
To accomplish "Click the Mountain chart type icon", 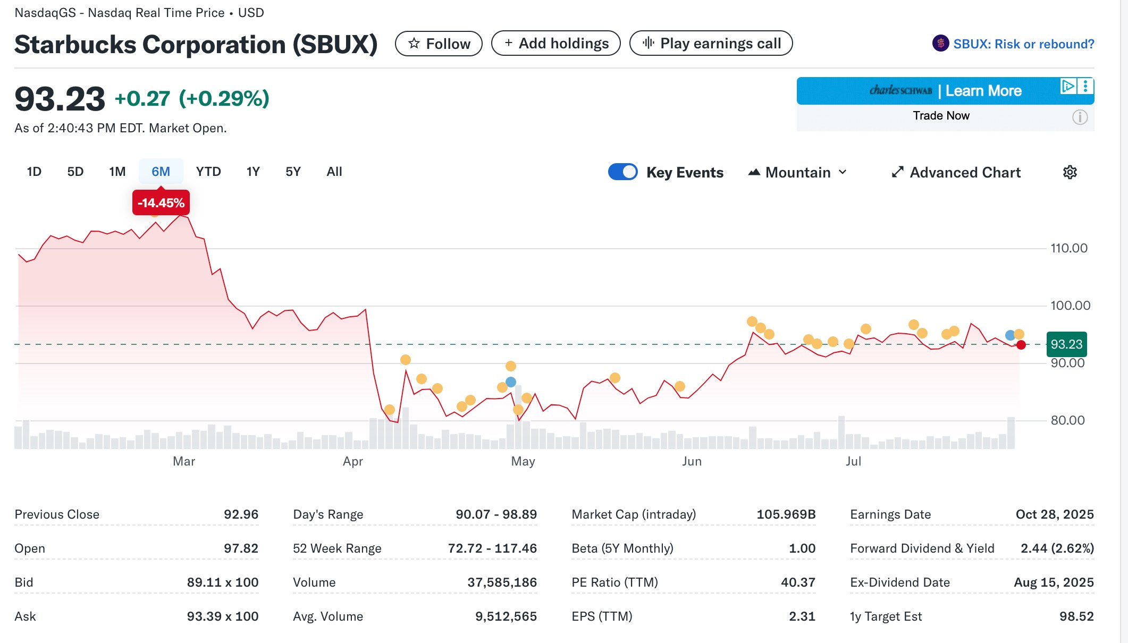I will coord(754,172).
